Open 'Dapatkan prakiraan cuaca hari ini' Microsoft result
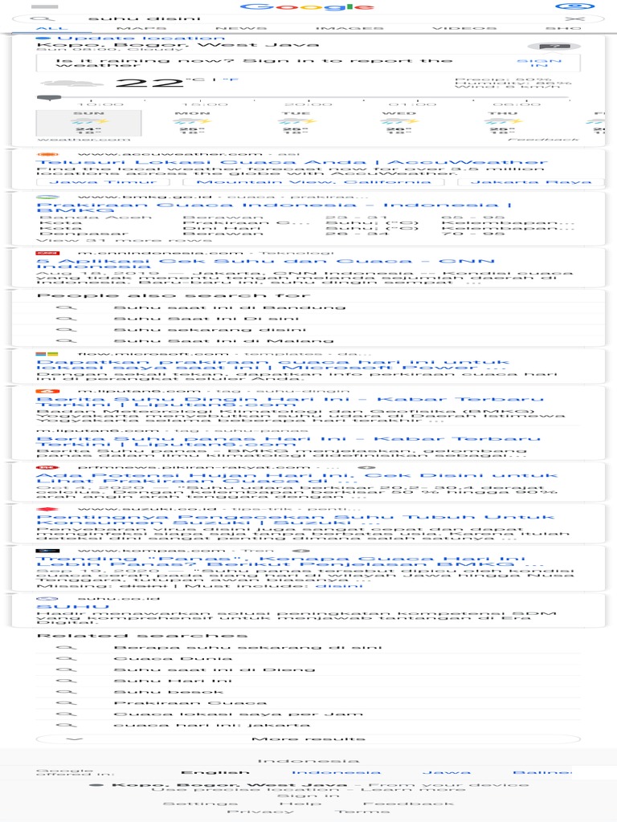 tap(273, 365)
